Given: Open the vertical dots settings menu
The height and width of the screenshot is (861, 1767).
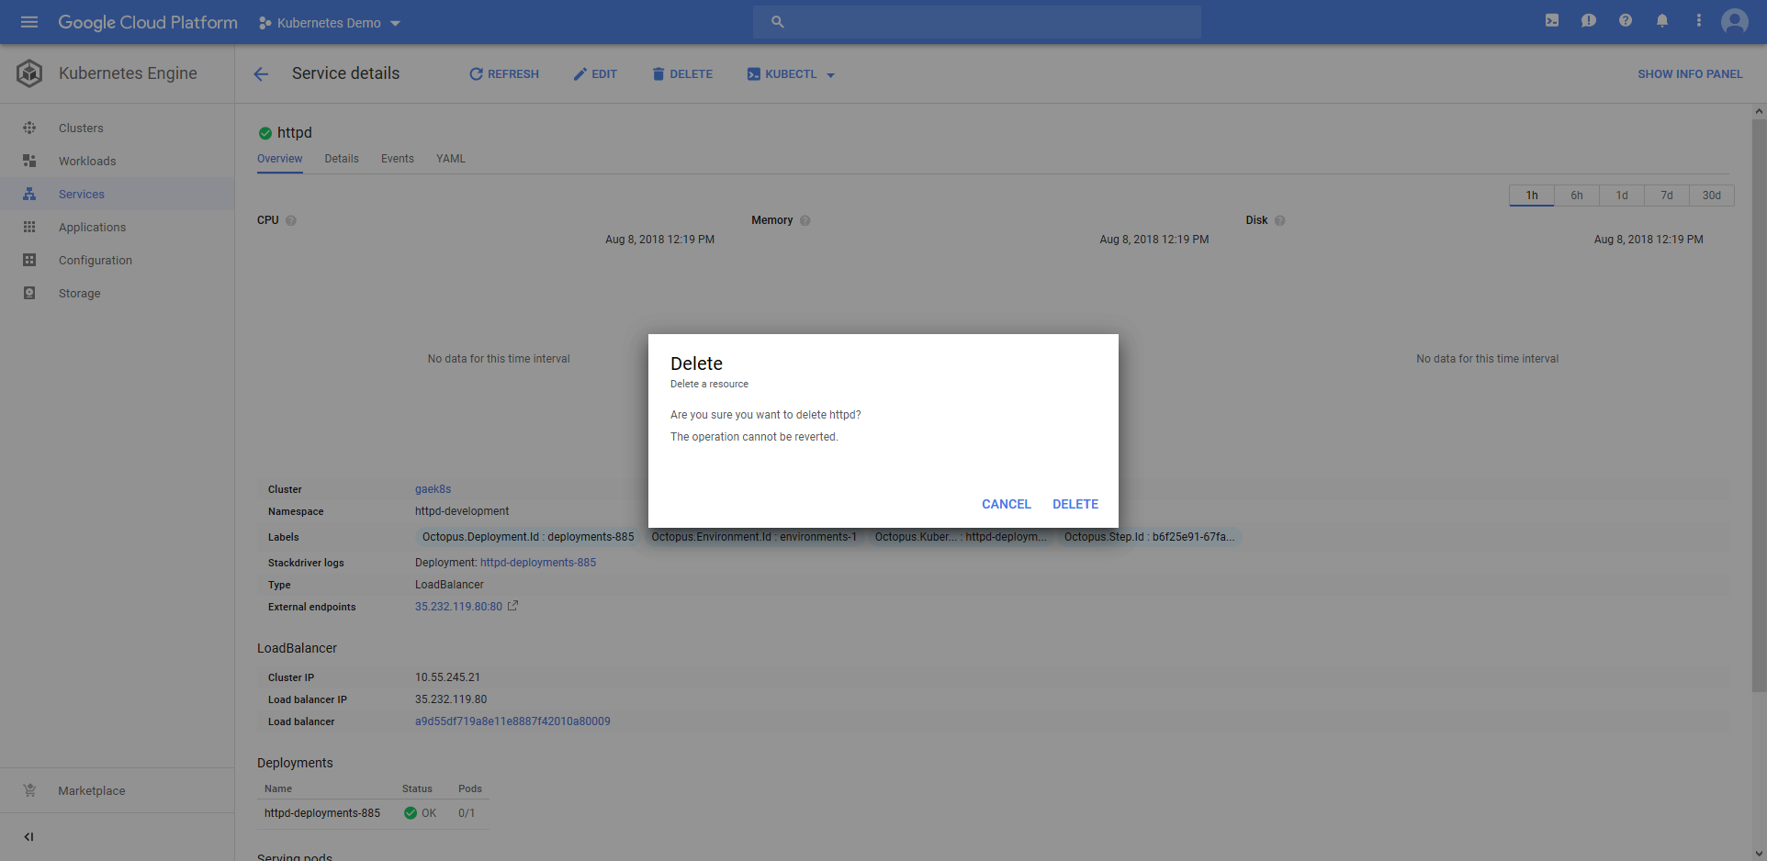Looking at the screenshot, I should click(1698, 21).
